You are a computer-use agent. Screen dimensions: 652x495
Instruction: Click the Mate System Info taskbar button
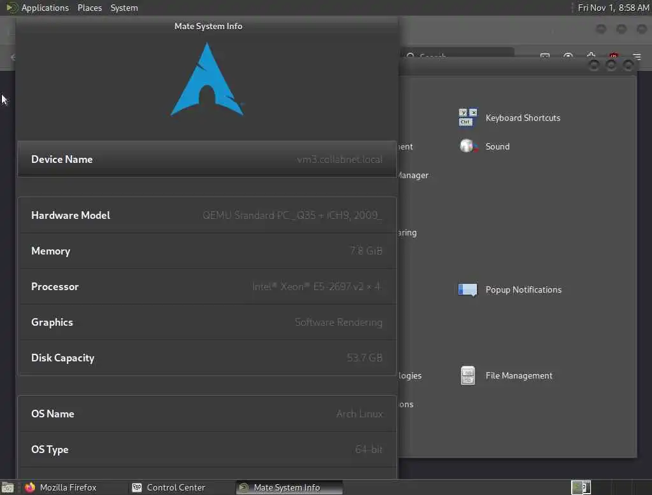[288, 487]
